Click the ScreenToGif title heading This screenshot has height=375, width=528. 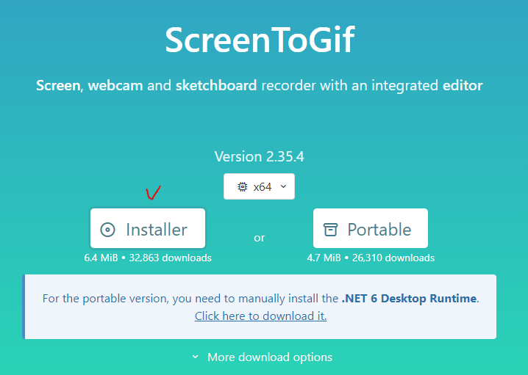(260, 40)
